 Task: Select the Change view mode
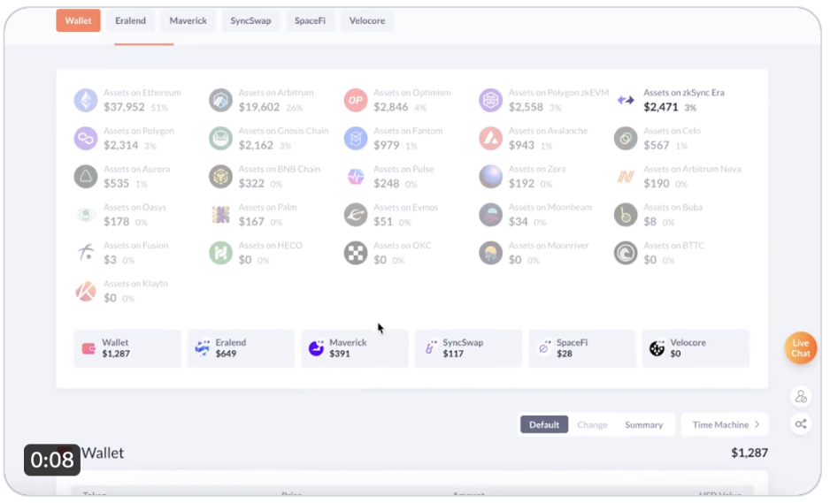(592, 424)
